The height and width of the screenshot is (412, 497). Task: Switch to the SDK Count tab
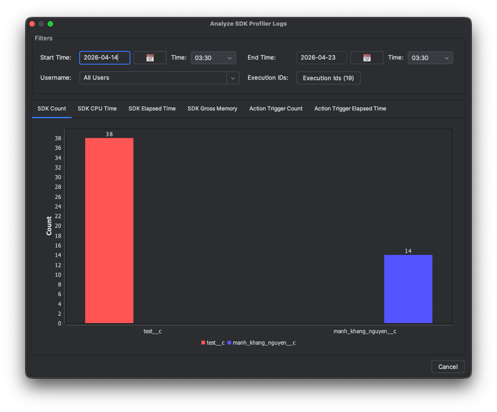52,109
